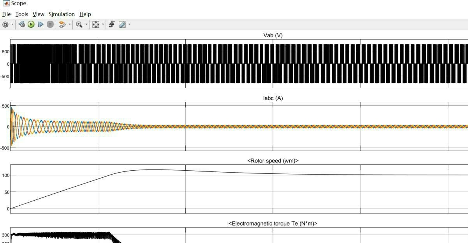Open the zoom tool options dropdown arrow
This screenshot has height=243, width=468.
click(86, 24)
